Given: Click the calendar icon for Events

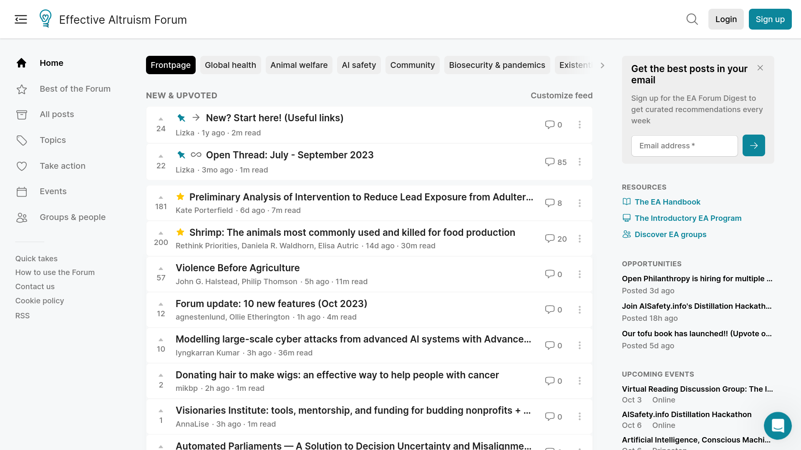Looking at the screenshot, I should [22, 192].
